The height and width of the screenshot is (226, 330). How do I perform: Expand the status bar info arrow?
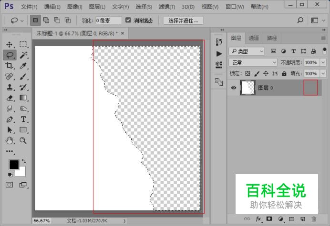[x=124, y=221]
